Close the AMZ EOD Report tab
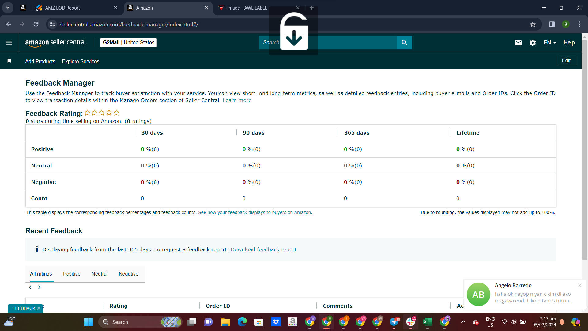This screenshot has width=588, height=331. point(115,8)
